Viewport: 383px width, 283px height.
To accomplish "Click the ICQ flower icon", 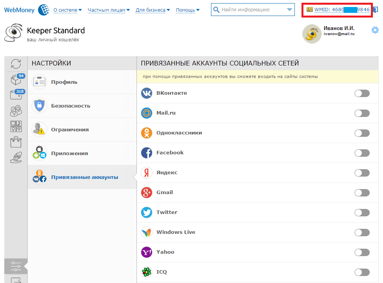I will click(x=147, y=272).
